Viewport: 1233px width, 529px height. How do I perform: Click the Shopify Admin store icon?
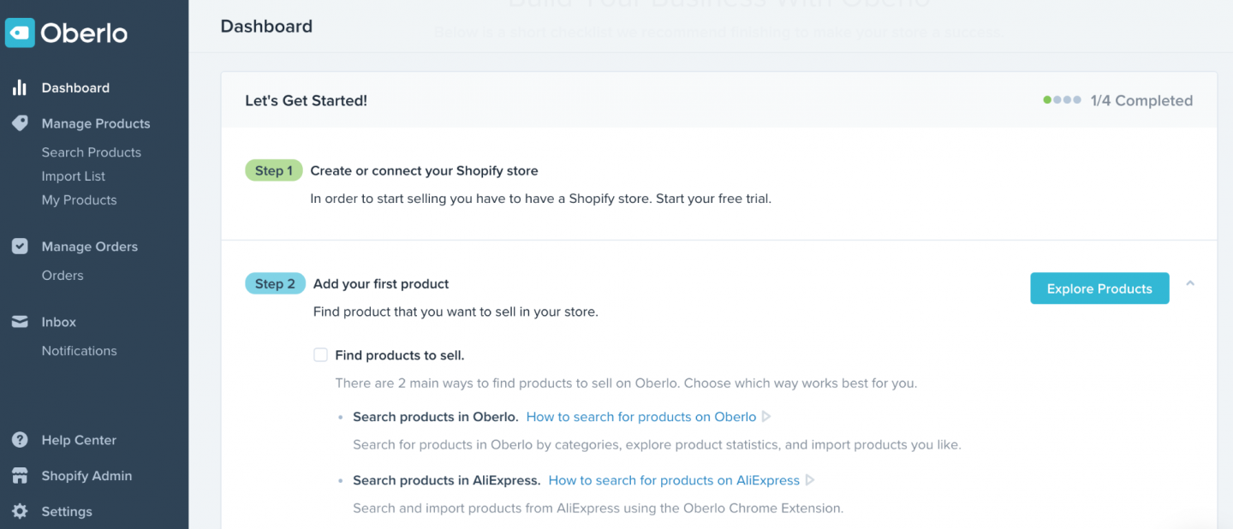pyautogui.click(x=19, y=476)
